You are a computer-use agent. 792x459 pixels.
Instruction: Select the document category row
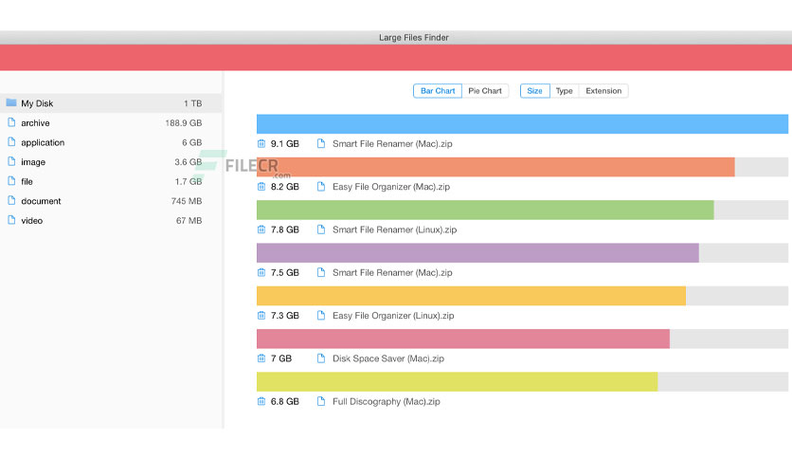pos(111,201)
